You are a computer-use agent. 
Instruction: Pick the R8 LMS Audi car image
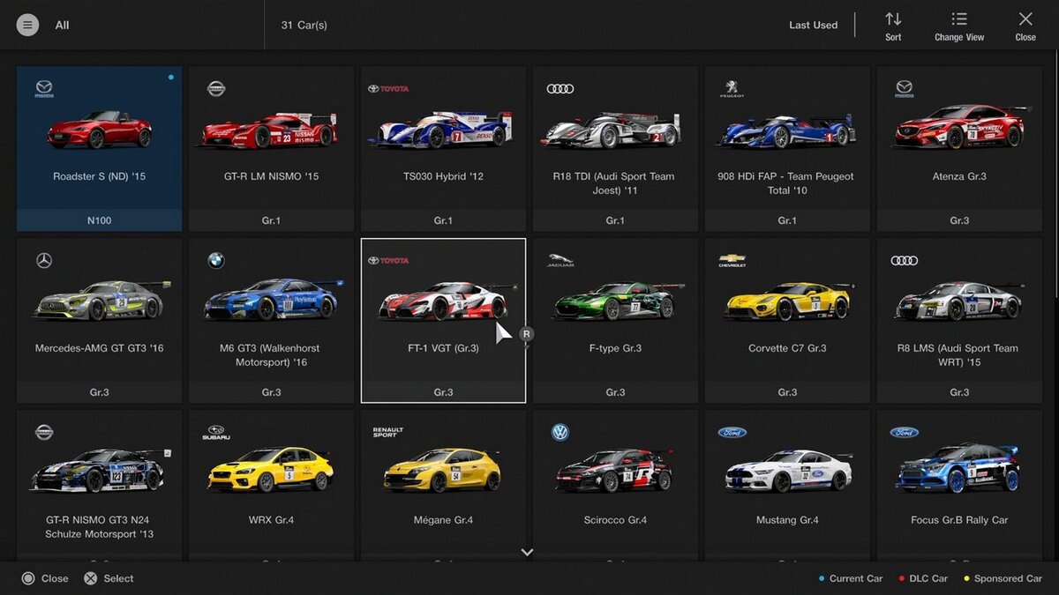[x=959, y=300]
